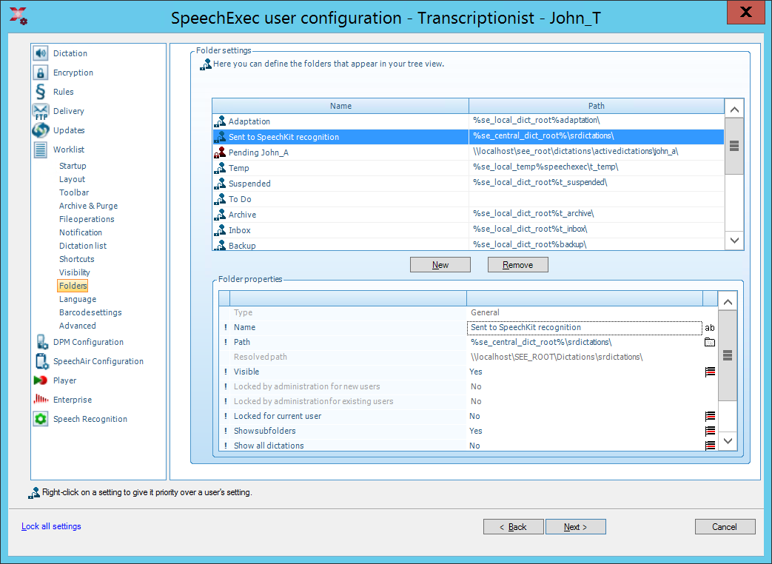Edit the Name property field
This screenshot has height=564, width=772.
tap(584, 327)
